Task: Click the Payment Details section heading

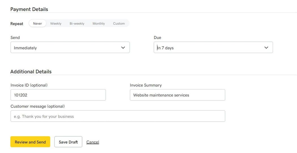Action: 29,9
